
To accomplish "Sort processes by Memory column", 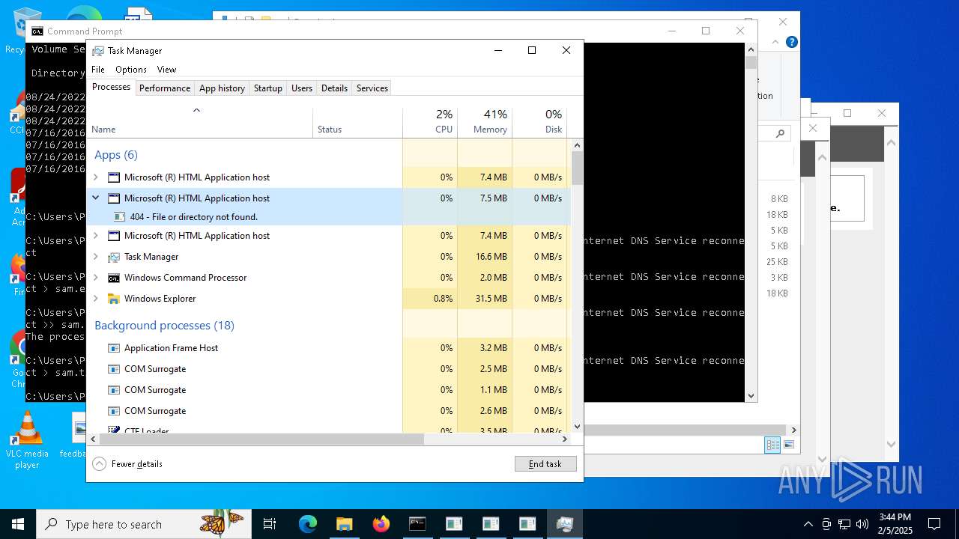I will pos(485,123).
